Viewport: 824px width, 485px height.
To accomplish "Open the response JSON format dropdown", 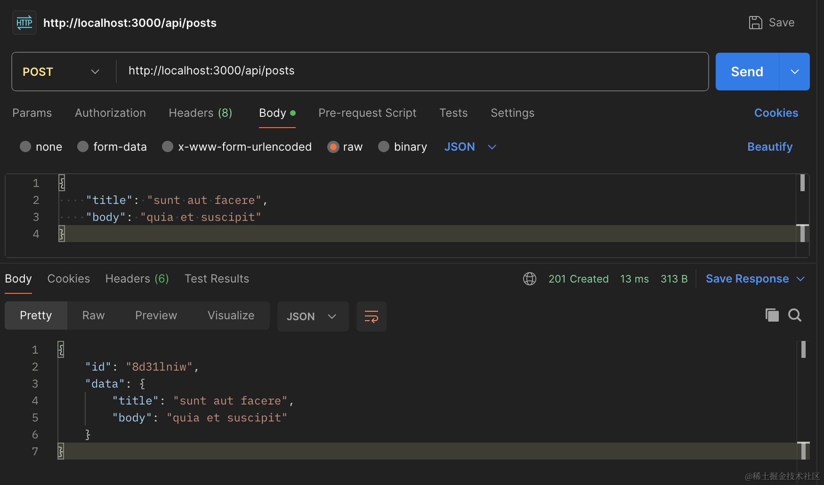I will pyautogui.click(x=312, y=316).
